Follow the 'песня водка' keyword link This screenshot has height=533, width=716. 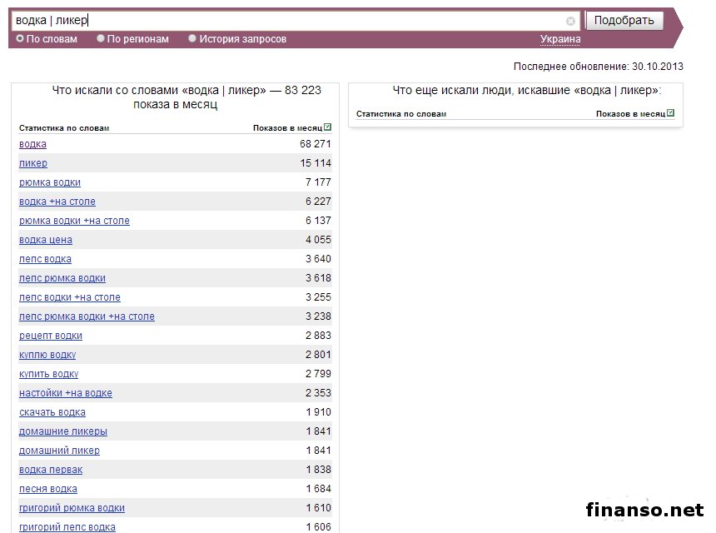click(48, 489)
